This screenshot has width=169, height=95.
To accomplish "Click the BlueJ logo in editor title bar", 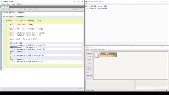I will point(2,1).
